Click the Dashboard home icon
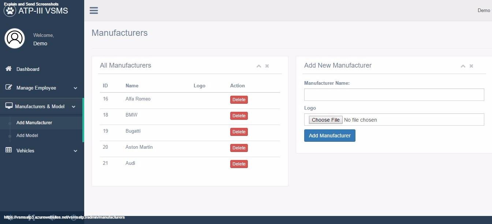 [8, 69]
